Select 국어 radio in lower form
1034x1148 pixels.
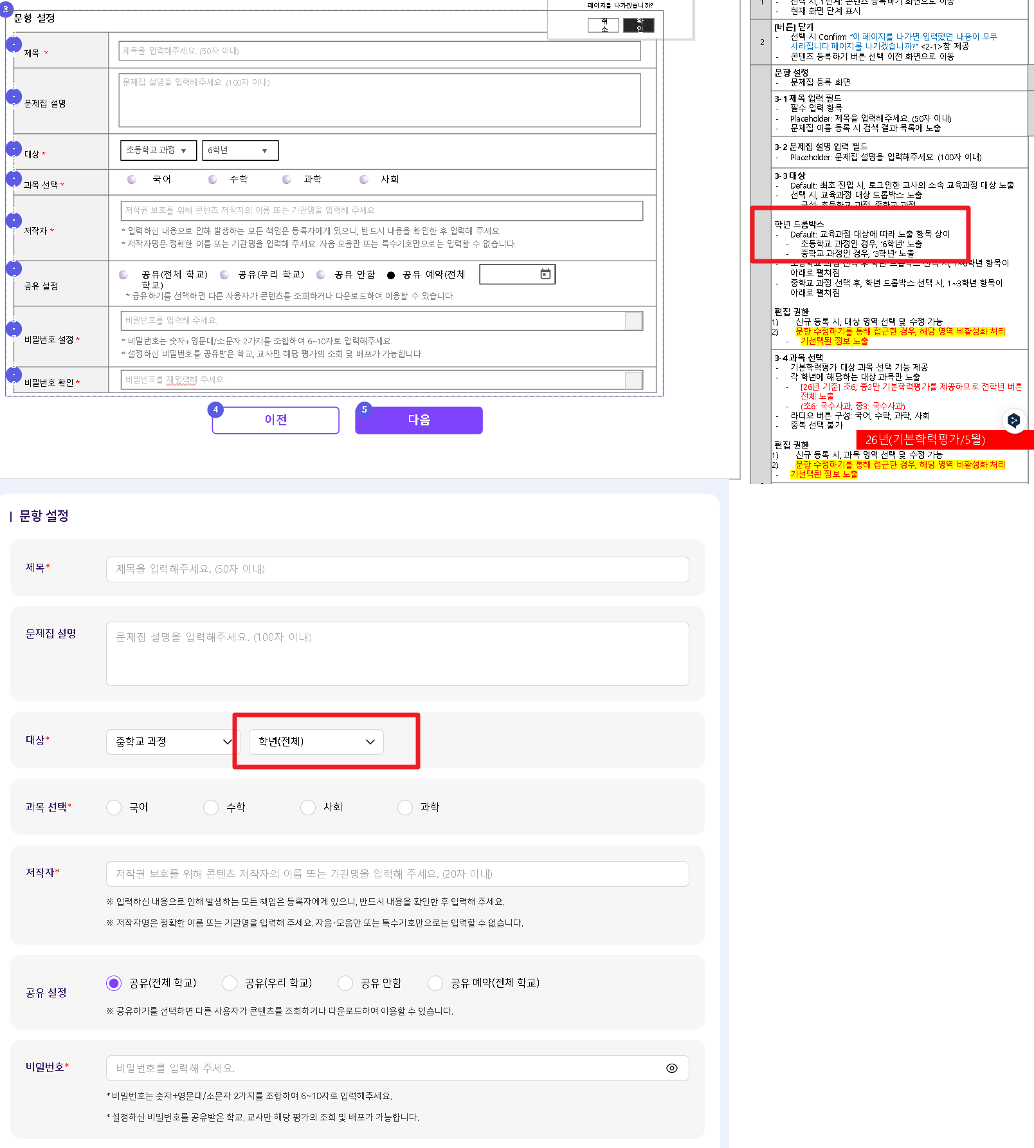[x=114, y=807]
